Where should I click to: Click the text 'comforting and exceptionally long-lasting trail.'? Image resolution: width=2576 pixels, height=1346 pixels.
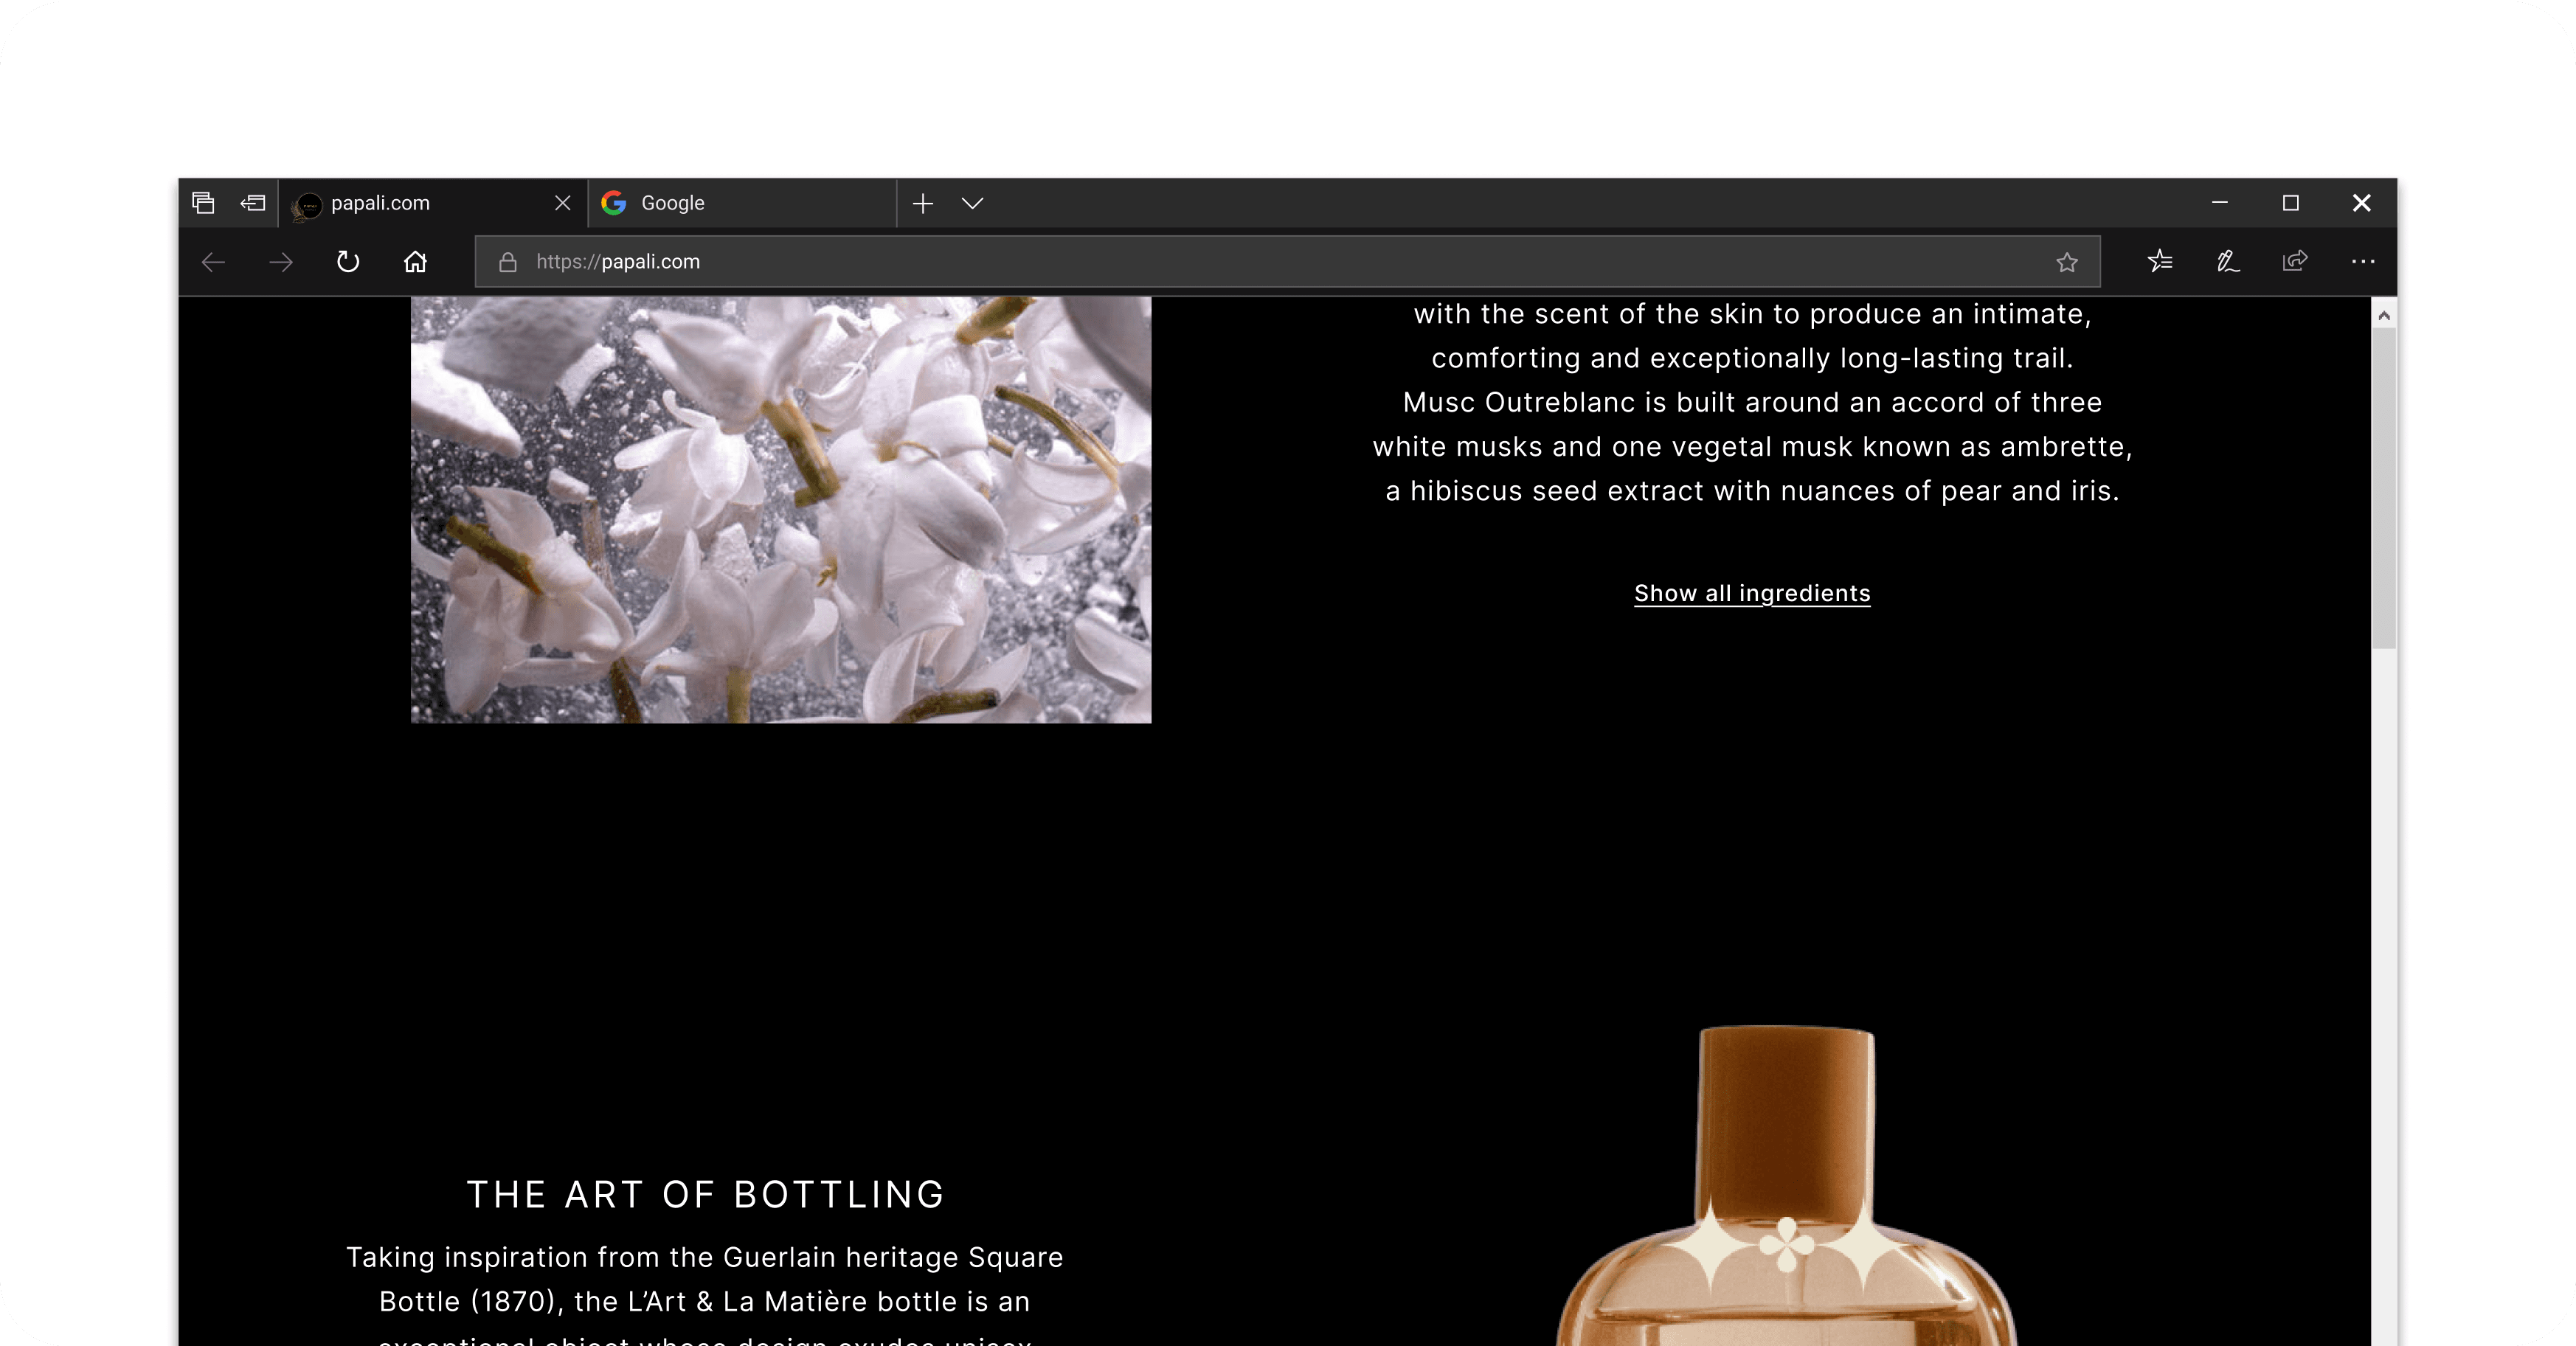pos(1752,359)
